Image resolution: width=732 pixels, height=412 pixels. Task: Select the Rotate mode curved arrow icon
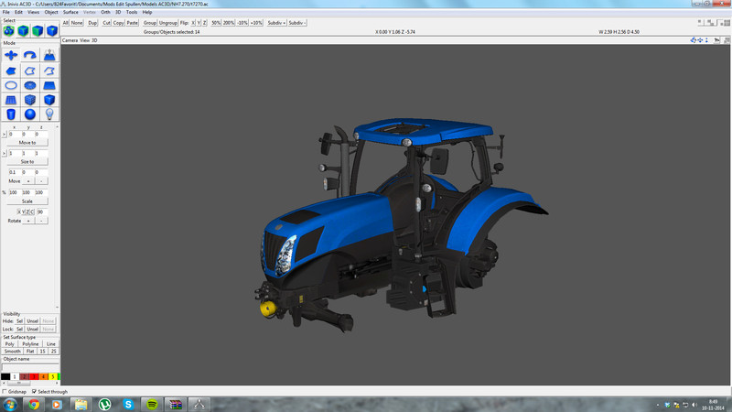[30, 55]
